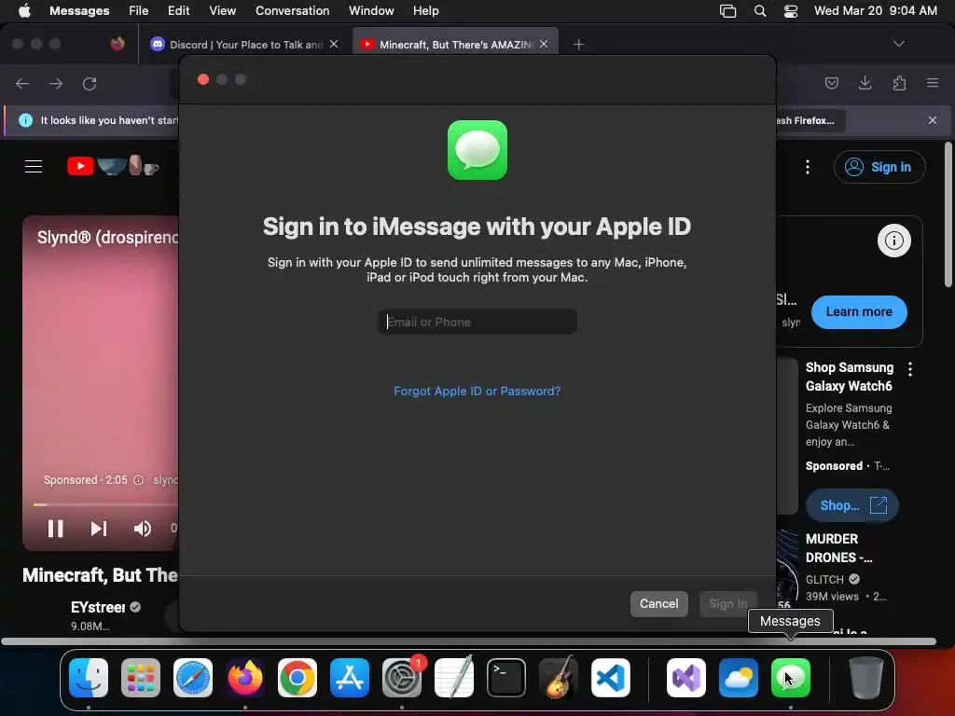Open YouTube settings three-dot menu
Screen dimensions: 955x716
click(x=808, y=167)
